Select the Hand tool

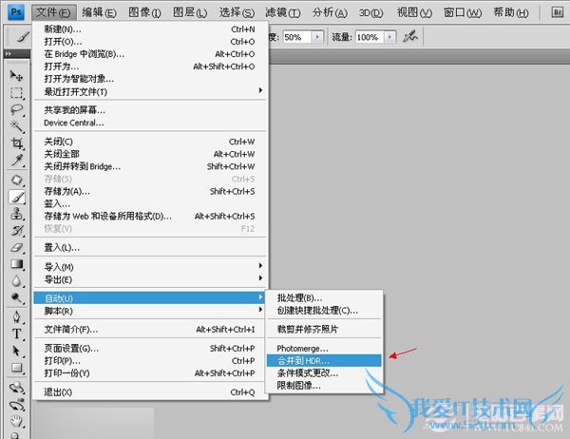(x=16, y=422)
